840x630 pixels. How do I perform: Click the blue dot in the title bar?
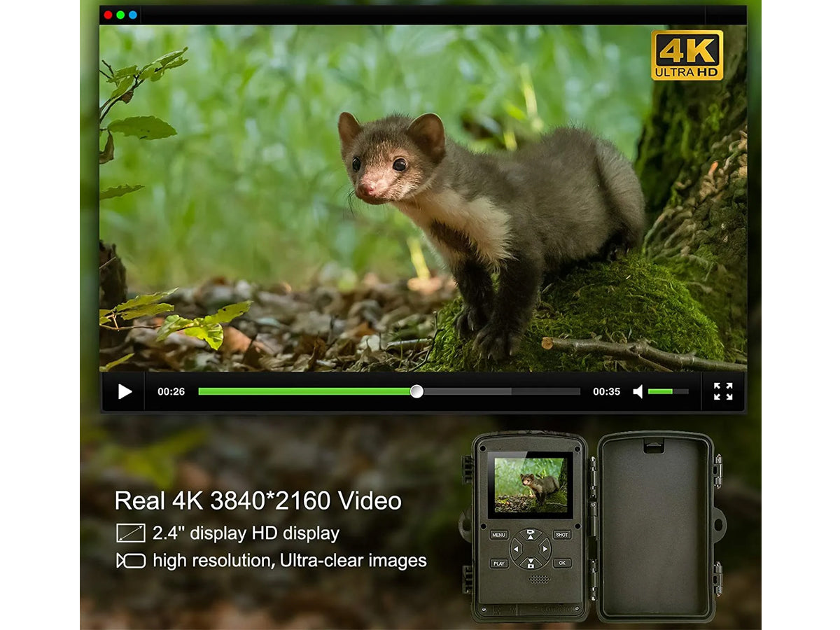[133, 15]
